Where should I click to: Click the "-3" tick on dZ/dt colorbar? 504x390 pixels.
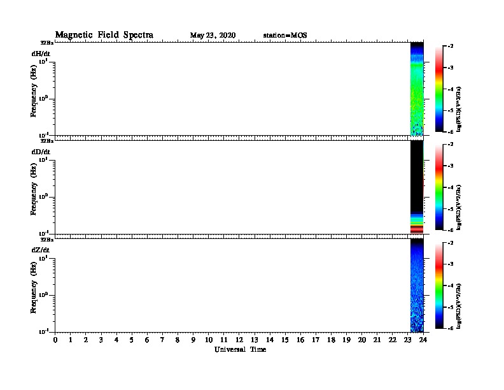tap(451, 264)
